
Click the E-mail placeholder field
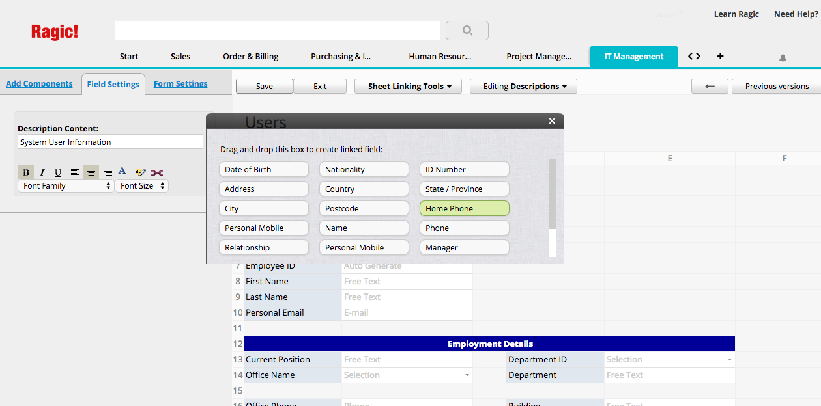[x=407, y=313]
